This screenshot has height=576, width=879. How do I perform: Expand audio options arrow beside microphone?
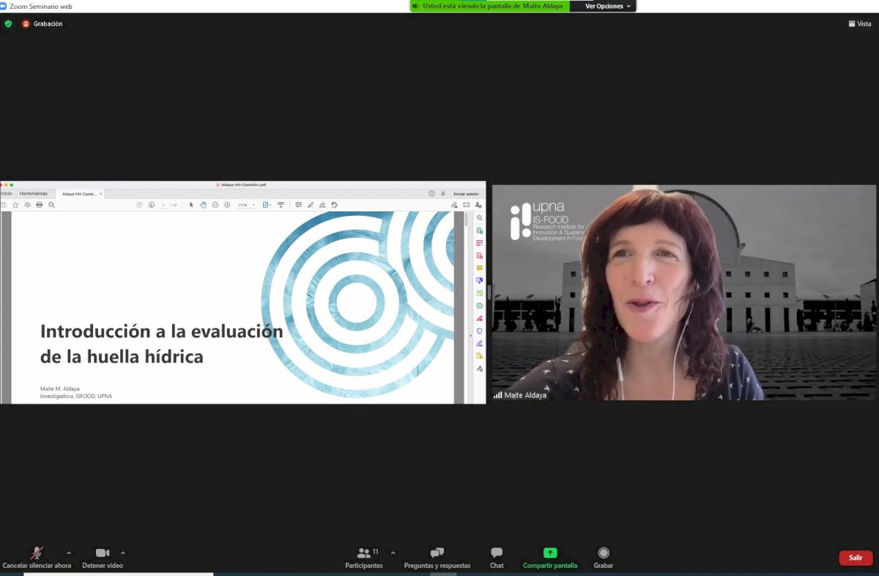69,553
